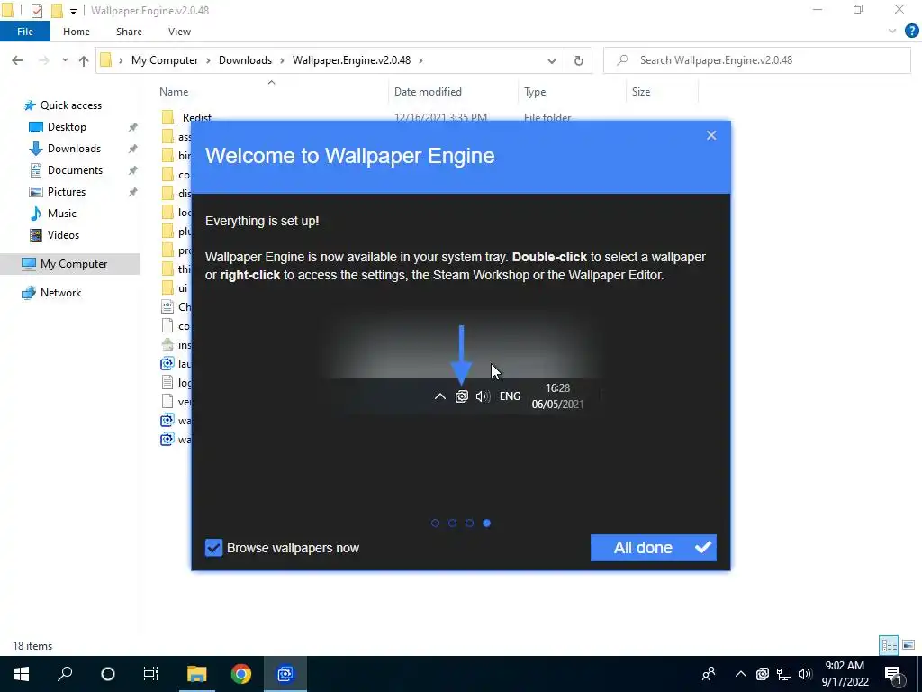Click the folder icon in title bar
This screenshot has width=922, height=692.
click(7, 11)
